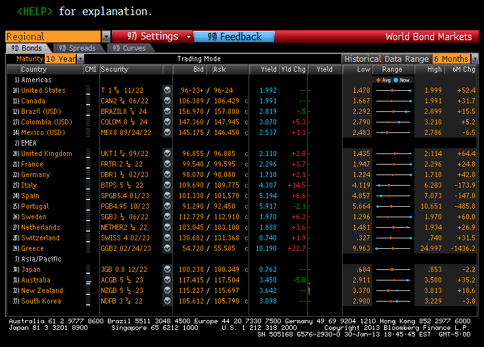The image size is (484, 347).
Task: Click the chart icon for NDFB 3 22
Action: tap(167, 301)
